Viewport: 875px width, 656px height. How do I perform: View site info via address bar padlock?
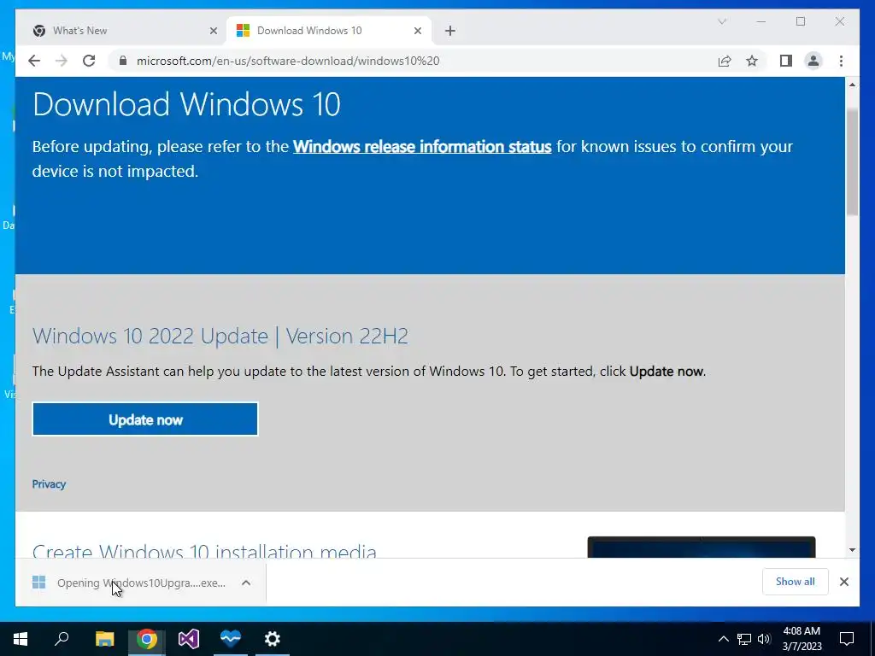pyautogui.click(x=123, y=61)
